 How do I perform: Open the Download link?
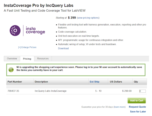pyautogui.click(x=63, y=48)
